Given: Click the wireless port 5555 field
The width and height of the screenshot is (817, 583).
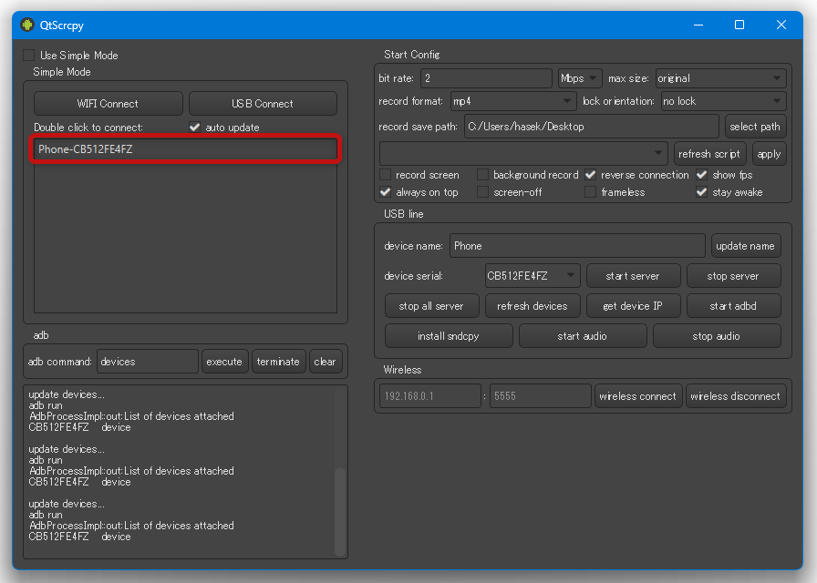Looking at the screenshot, I should (541, 396).
